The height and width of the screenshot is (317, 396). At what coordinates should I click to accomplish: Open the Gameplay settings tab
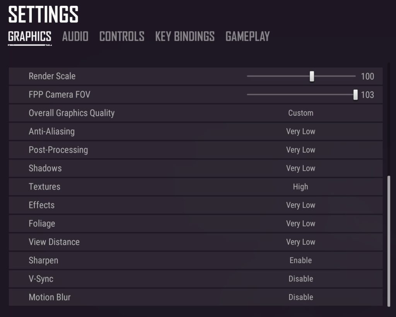pos(247,36)
